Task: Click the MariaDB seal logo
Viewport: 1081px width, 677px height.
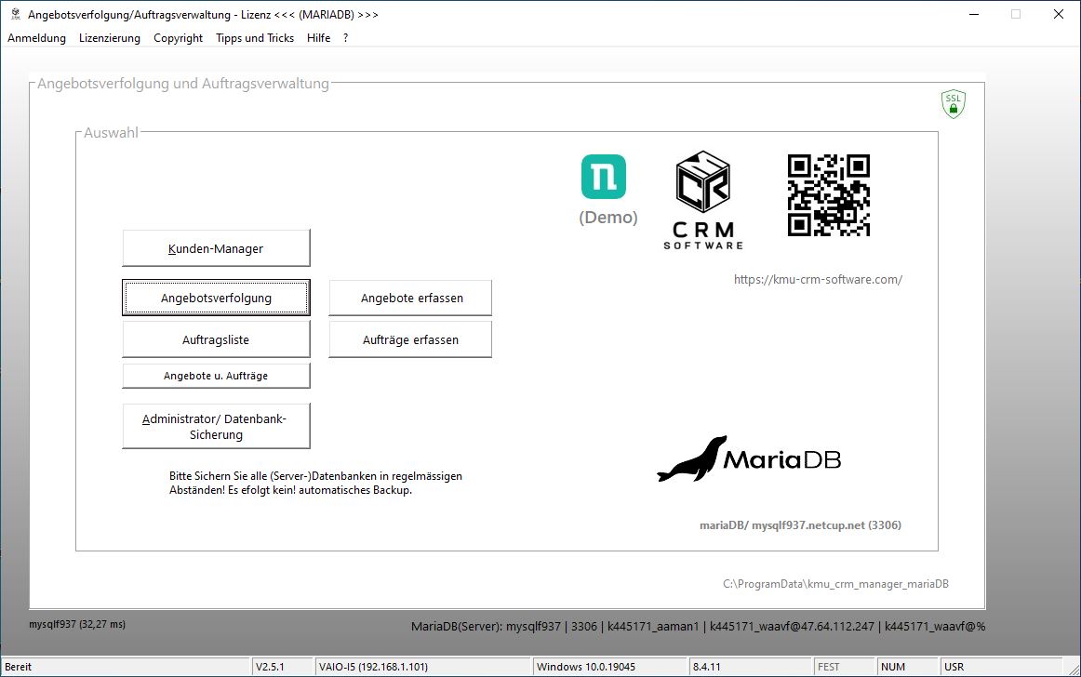Action: point(749,458)
